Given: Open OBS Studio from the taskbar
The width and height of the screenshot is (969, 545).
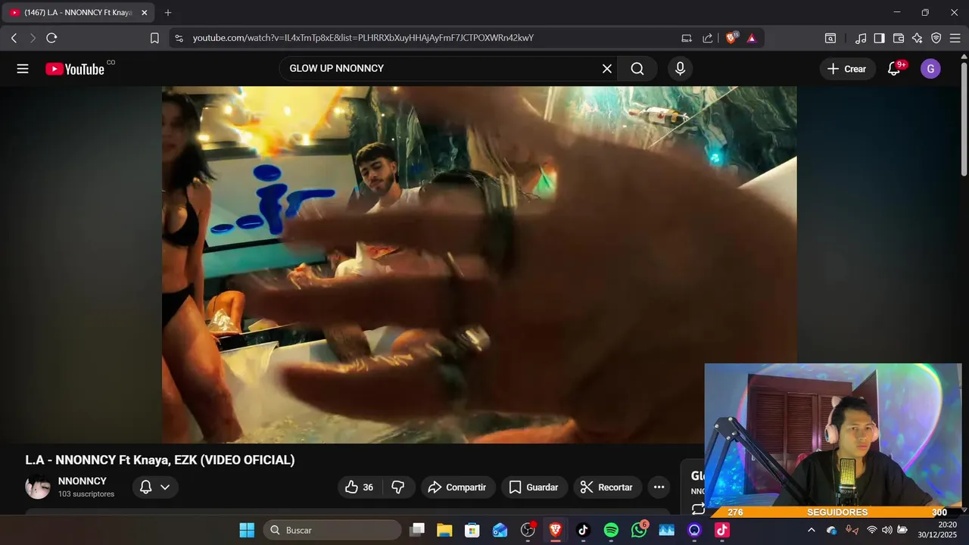Looking at the screenshot, I should click(528, 530).
